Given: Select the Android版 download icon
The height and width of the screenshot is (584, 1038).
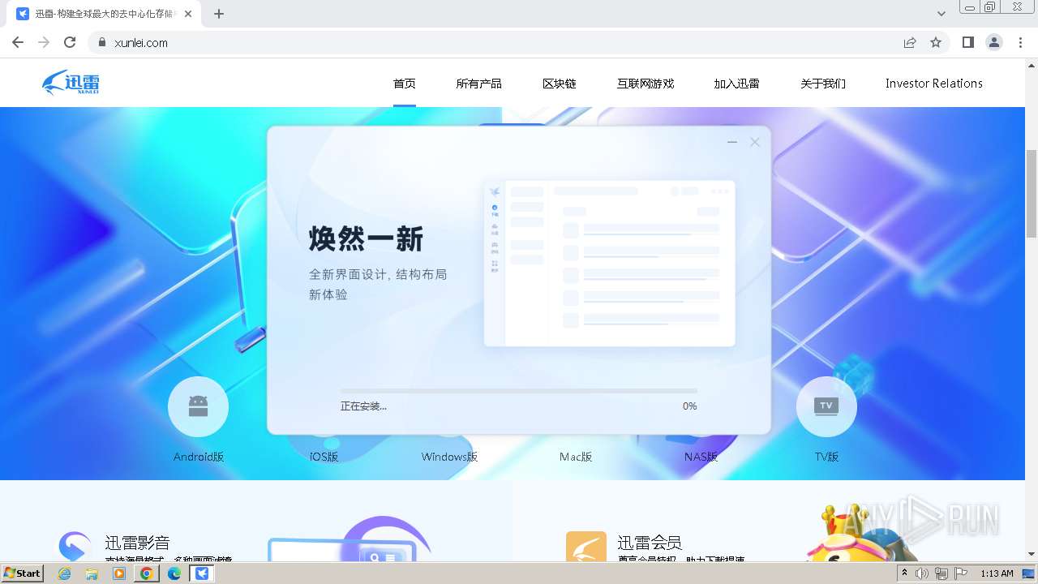Looking at the screenshot, I should tap(198, 406).
